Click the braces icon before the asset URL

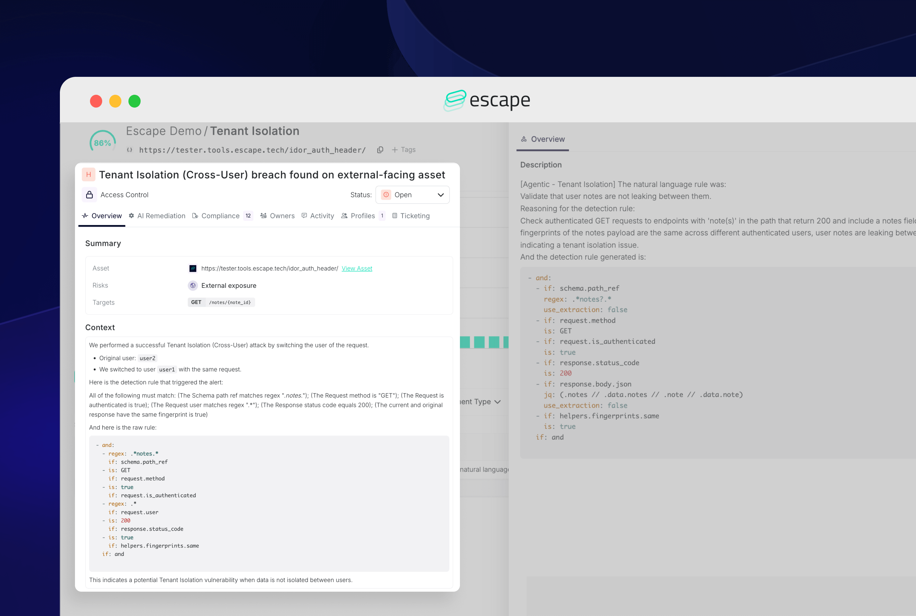(x=130, y=150)
